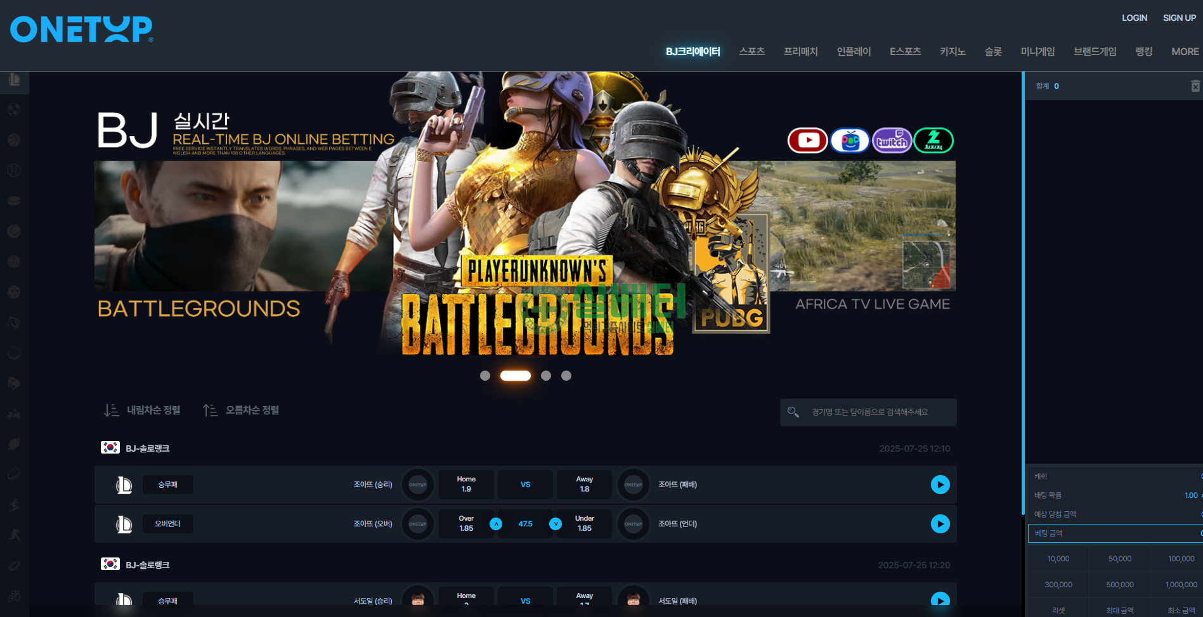Select the volleyball sidebar icon
This screenshot has height=617, width=1203.
[x=14, y=262]
